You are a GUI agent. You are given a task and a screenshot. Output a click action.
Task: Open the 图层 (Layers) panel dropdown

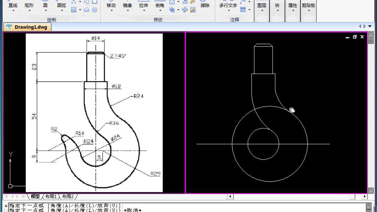(x=262, y=11)
